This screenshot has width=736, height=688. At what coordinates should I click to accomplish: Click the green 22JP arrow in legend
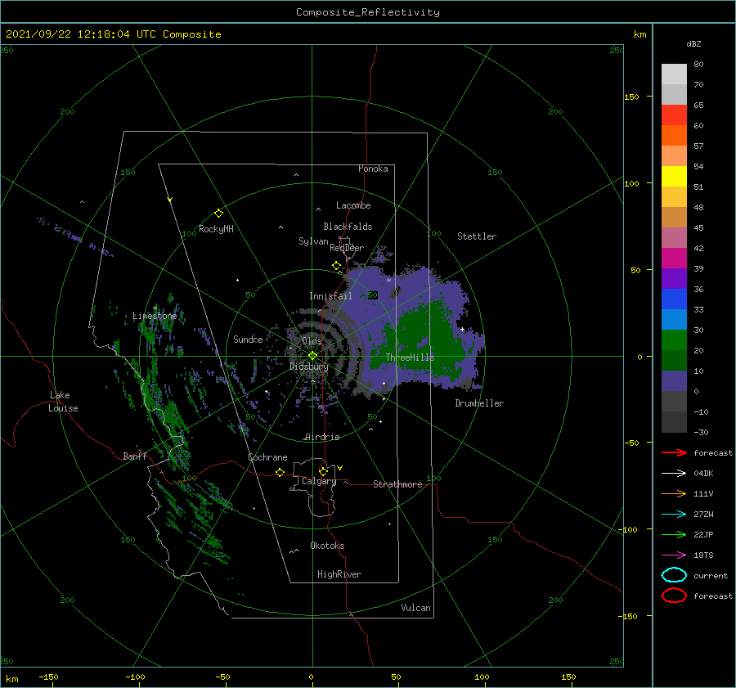coord(674,534)
